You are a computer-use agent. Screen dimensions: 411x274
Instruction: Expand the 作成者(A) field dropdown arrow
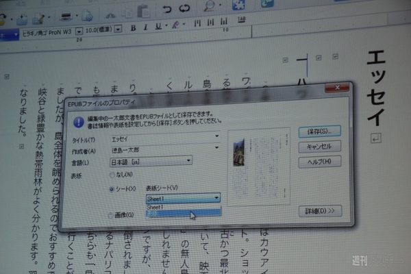tap(216, 148)
